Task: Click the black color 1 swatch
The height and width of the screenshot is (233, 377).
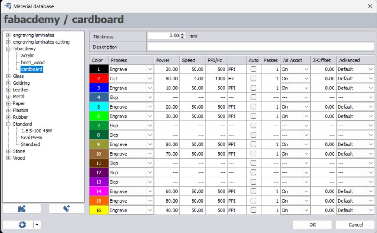Action: click(99, 69)
